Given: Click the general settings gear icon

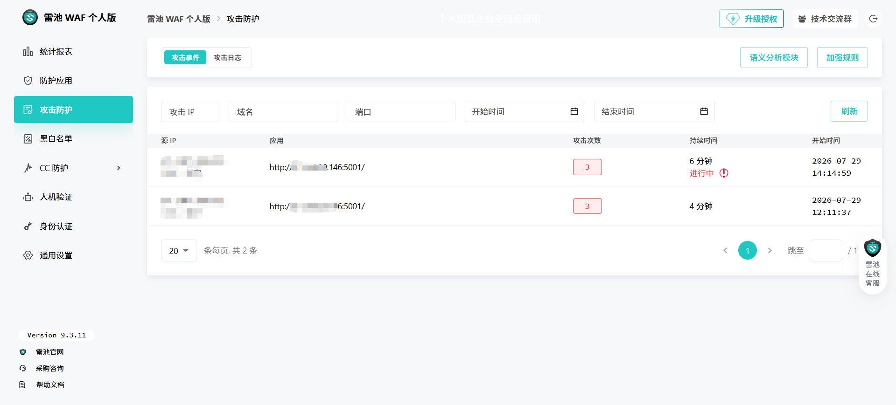Looking at the screenshot, I should 28,255.
